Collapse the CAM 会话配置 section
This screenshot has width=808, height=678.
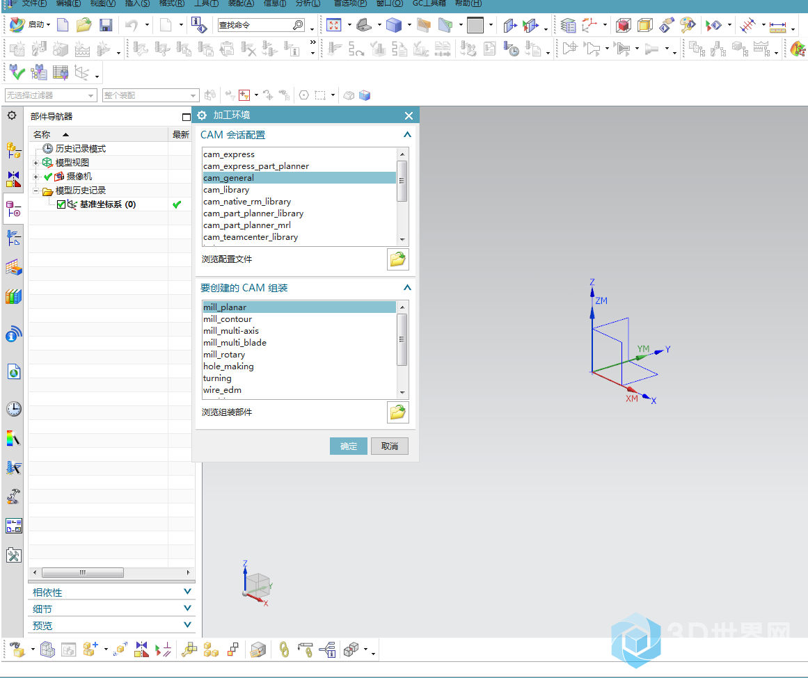[407, 135]
